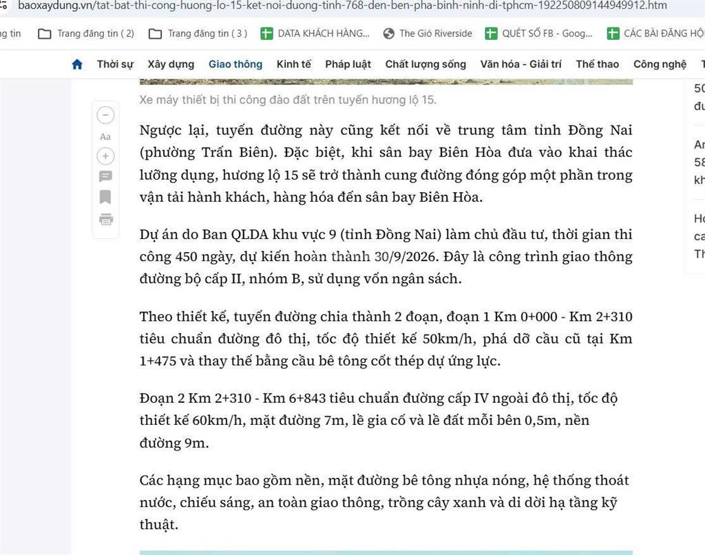Viewport: 705px width, 555px height.
Task: Open The Gió Riverside bookmark
Action: coord(428,33)
